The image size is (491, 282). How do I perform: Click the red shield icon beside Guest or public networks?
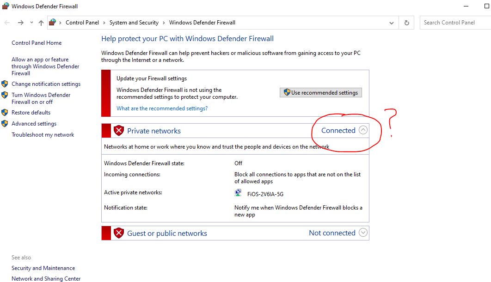[119, 233]
